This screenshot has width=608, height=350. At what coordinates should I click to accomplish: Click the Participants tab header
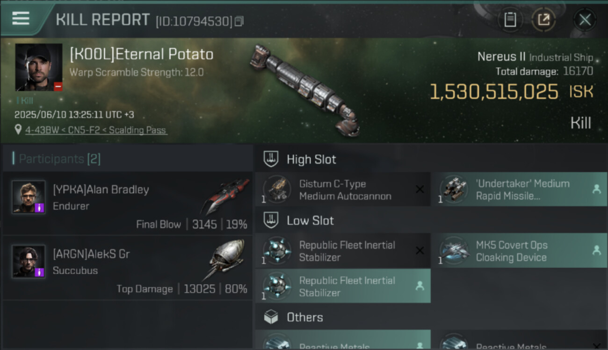pos(56,159)
